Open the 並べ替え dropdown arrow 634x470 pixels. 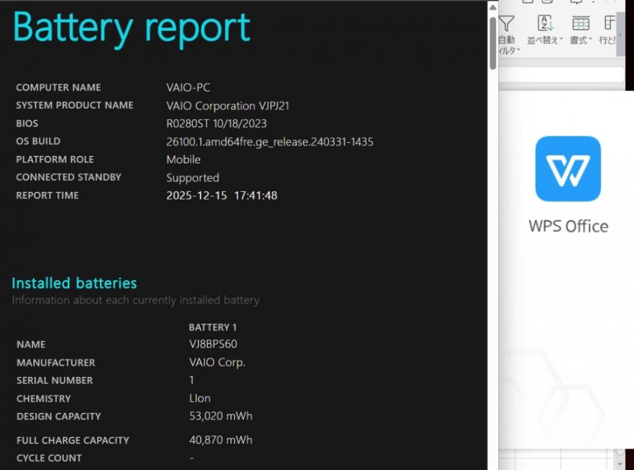561,40
